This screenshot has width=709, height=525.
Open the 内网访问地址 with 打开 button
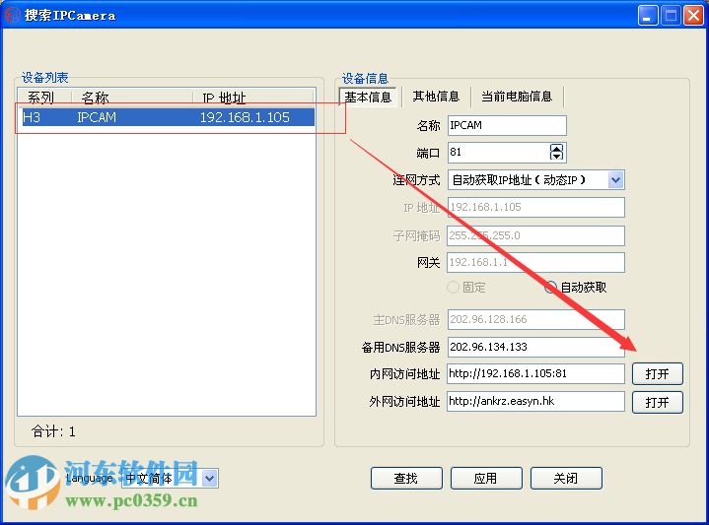pos(658,374)
